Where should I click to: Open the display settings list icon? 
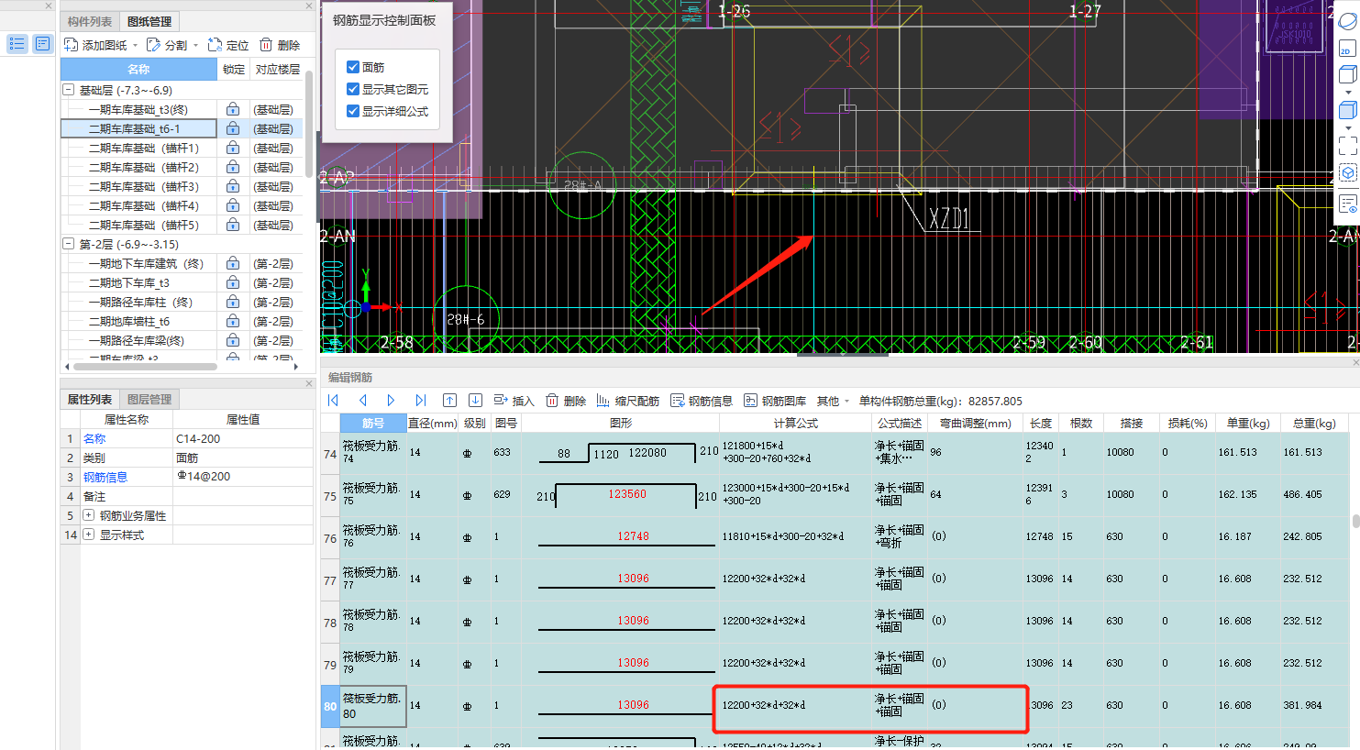1347,204
